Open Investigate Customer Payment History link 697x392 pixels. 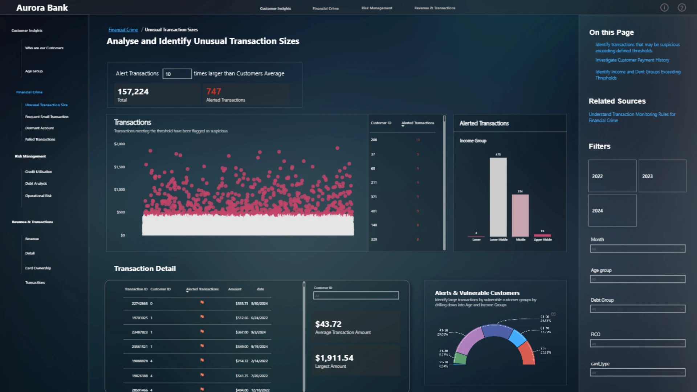pyautogui.click(x=632, y=60)
